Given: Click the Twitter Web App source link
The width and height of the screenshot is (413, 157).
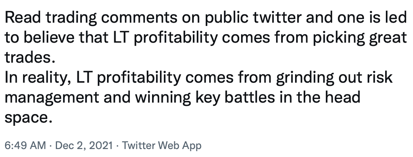Looking at the screenshot, I should click(x=161, y=146).
